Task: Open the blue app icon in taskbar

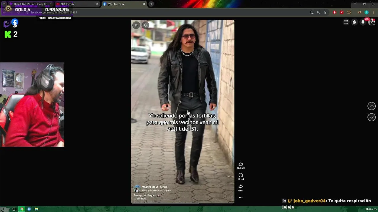Action: coord(29,209)
